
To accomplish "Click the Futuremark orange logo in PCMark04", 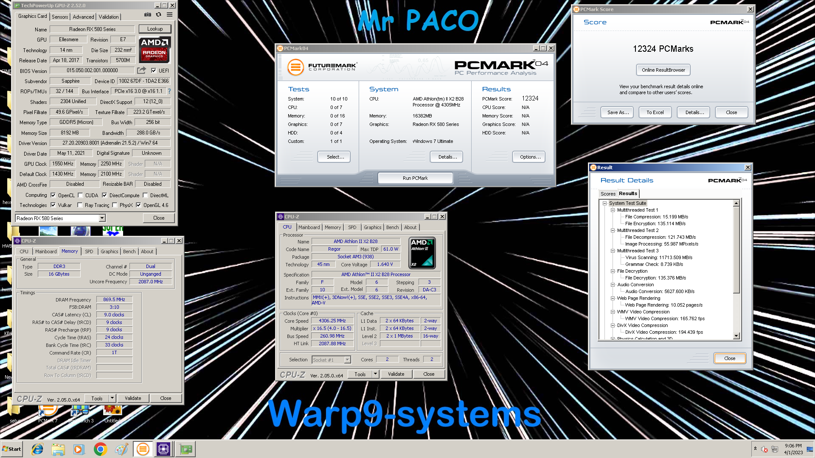I will coord(295,67).
